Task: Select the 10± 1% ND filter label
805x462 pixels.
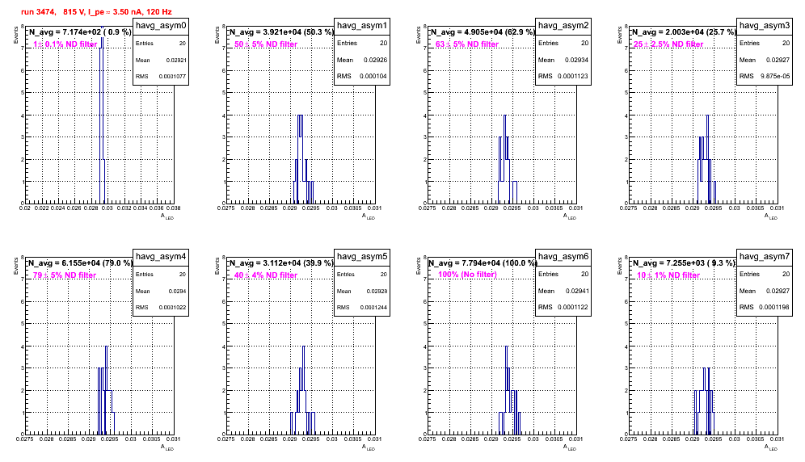Action: click(x=668, y=275)
